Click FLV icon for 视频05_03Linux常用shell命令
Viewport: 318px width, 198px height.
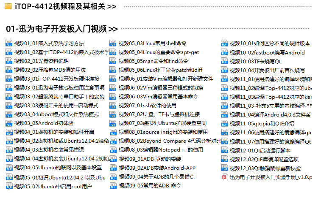113,43
